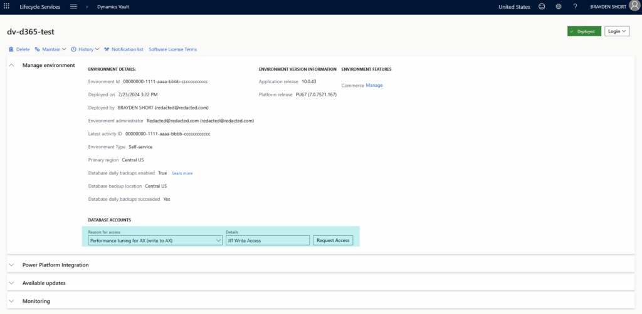Viewport: 642px width, 314px height.
Task: Open the app launcher waffle grid
Action: pyautogui.click(x=6, y=6)
